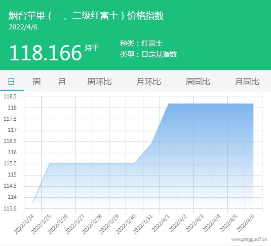Click the 烟台苹果 price index title
This screenshot has height=246, width=271.
86,16
